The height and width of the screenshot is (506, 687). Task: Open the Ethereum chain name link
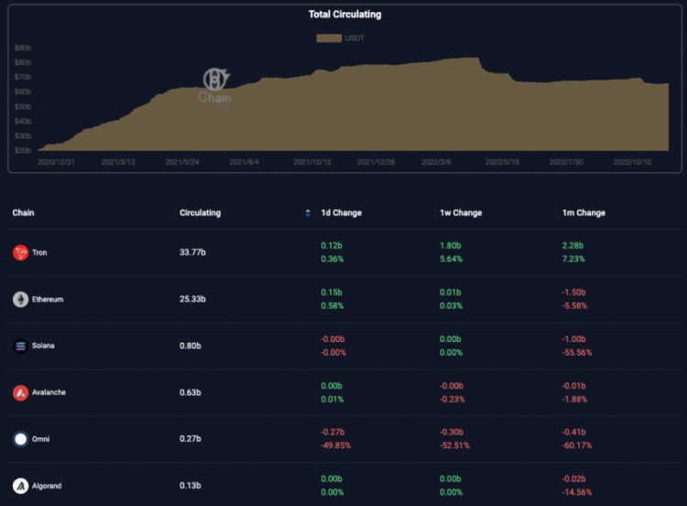tap(48, 300)
